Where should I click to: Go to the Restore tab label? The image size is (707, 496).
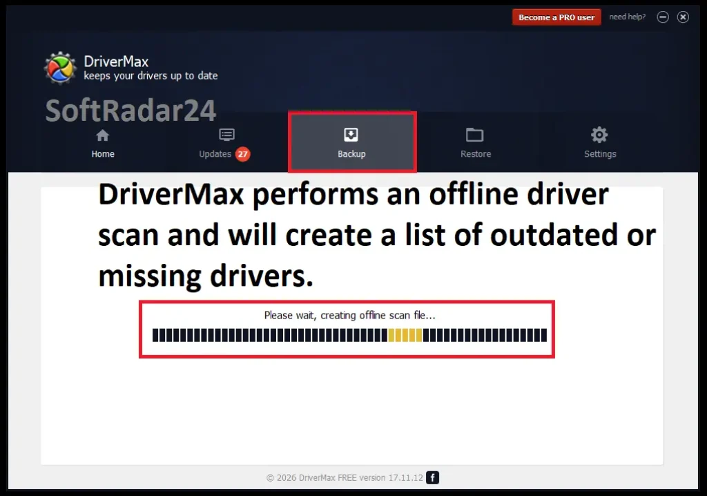point(476,154)
